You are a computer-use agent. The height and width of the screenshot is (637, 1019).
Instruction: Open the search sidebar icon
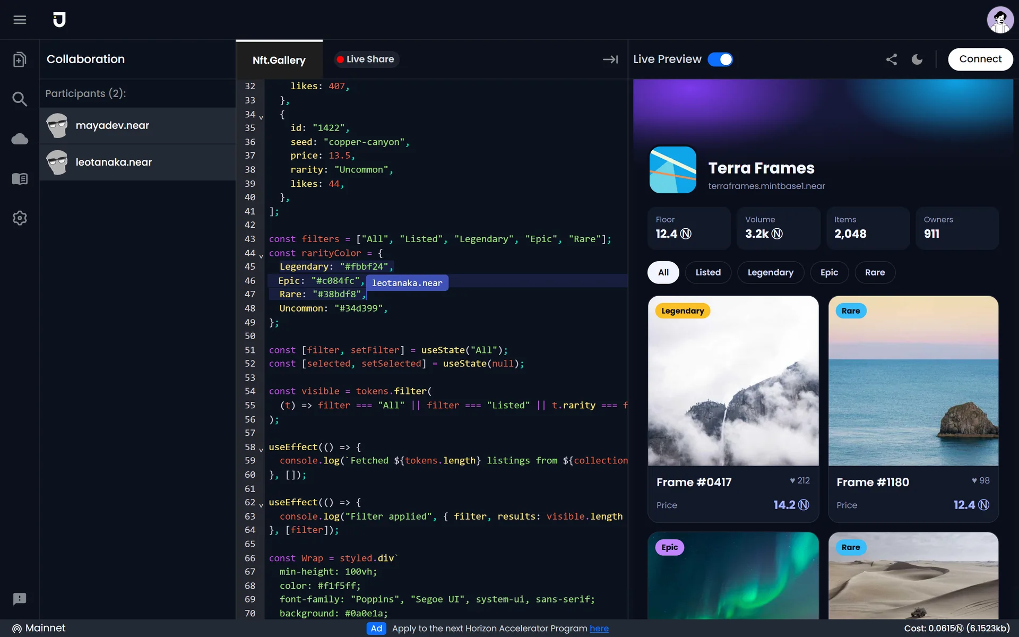point(20,99)
